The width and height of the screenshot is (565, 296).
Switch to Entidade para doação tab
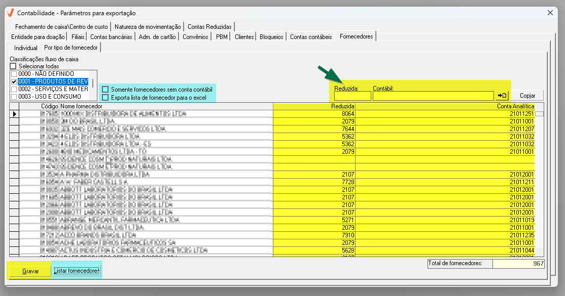[x=38, y=37]
